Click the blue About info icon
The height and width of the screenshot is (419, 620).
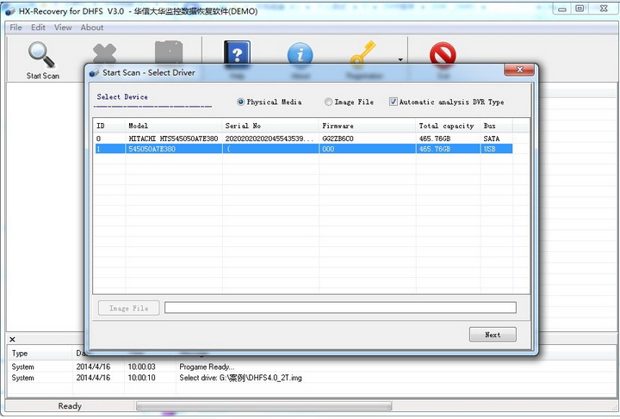point(301,53)
